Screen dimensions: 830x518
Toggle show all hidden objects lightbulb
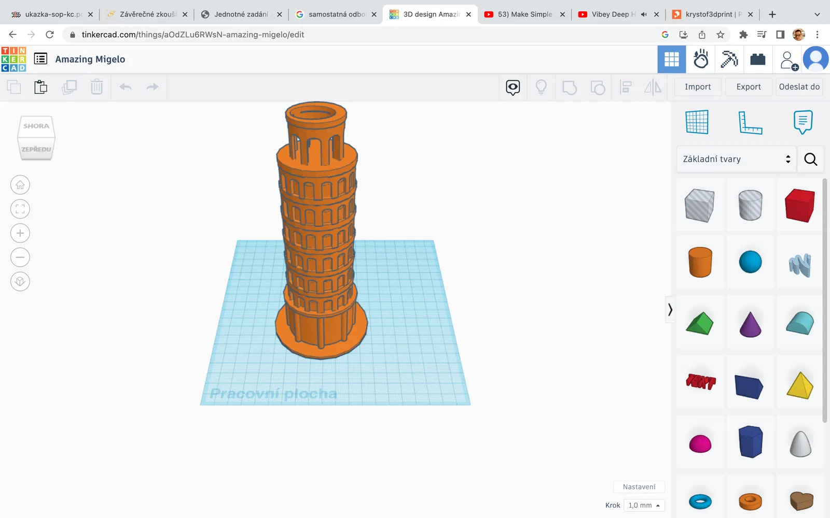click(x=541, y=87)
